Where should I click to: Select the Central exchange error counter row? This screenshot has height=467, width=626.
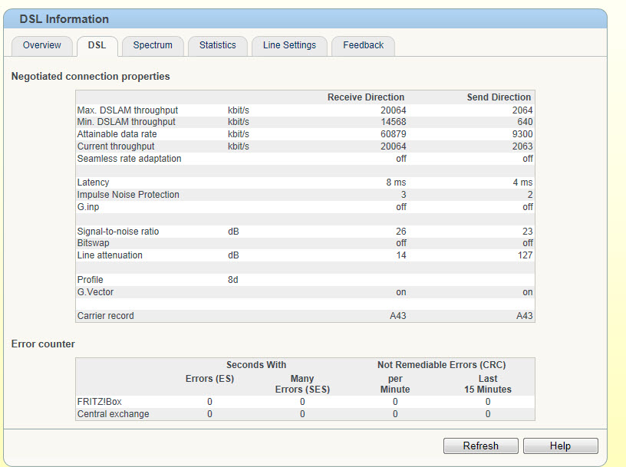pos(113,414)
